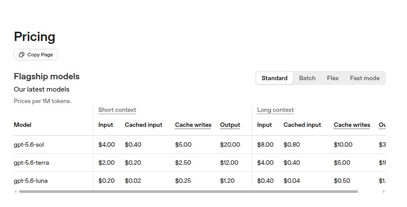This screenshot has height=207, width=407.
Task: Click gpt-5.6-sol long cached input $0.80
Action: point(291,144)
